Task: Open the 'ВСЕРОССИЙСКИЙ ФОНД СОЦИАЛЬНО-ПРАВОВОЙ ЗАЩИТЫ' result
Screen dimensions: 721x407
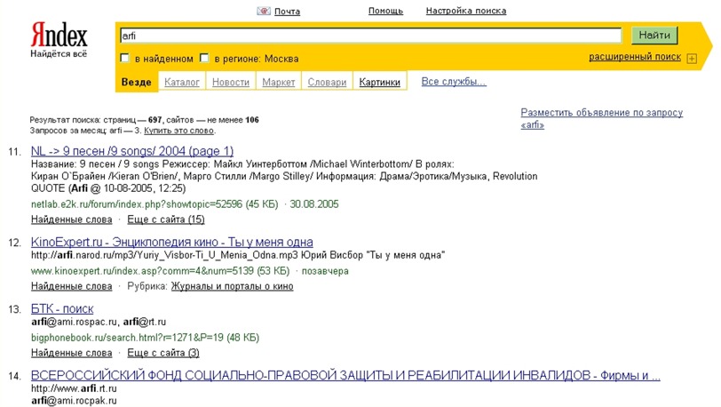Action: click(345, 376)
